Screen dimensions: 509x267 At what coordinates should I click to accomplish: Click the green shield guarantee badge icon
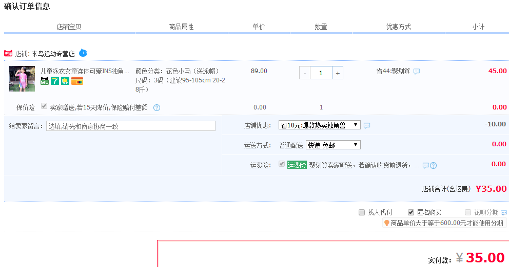(65, 81)
